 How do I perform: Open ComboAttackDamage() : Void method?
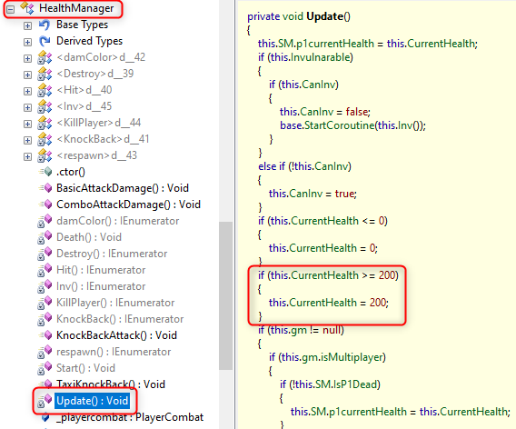coord(128,205)
